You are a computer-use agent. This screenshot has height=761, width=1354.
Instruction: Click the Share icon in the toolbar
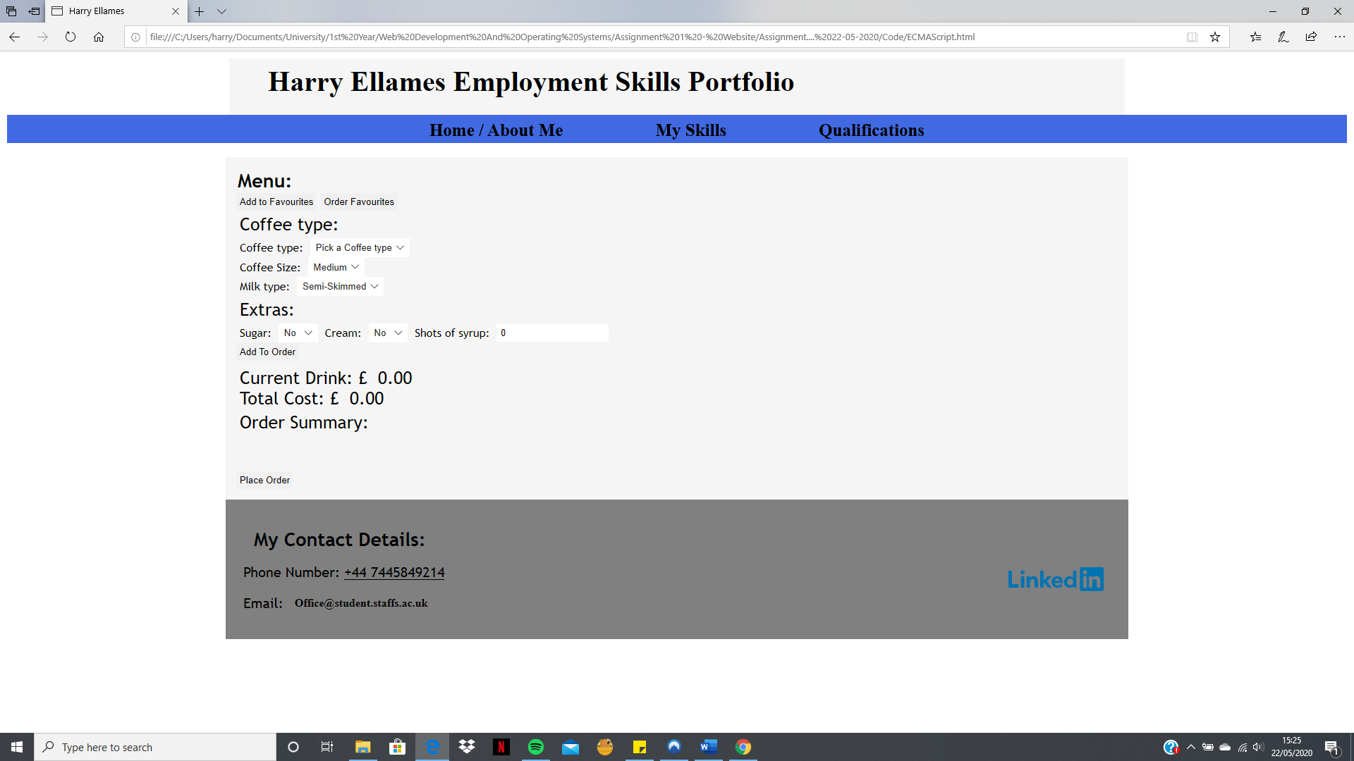tap(1312, 37)
